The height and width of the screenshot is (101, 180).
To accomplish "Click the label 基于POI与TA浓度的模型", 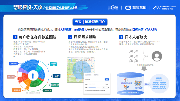I will point(130,92).
